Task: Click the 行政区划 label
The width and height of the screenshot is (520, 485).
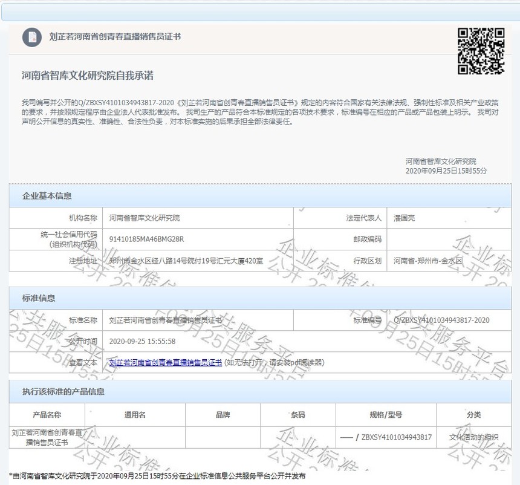Action: [x=367, y=261]
